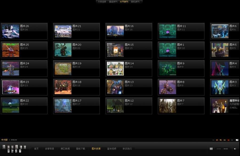Viewport: 240px width, 156px height.
Task: Choose 水平排列 layout at top
Action: coord(124,2)
